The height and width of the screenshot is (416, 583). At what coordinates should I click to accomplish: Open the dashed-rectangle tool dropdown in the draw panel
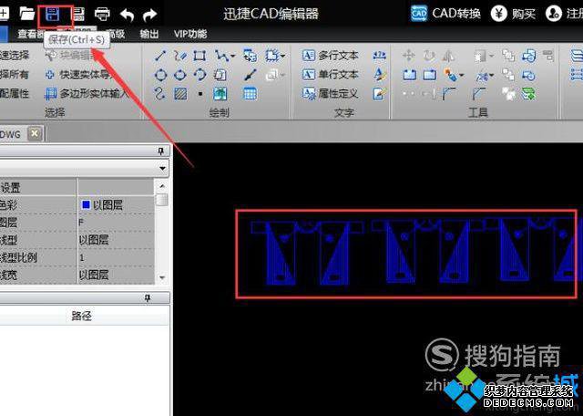(x=283, y=57)
